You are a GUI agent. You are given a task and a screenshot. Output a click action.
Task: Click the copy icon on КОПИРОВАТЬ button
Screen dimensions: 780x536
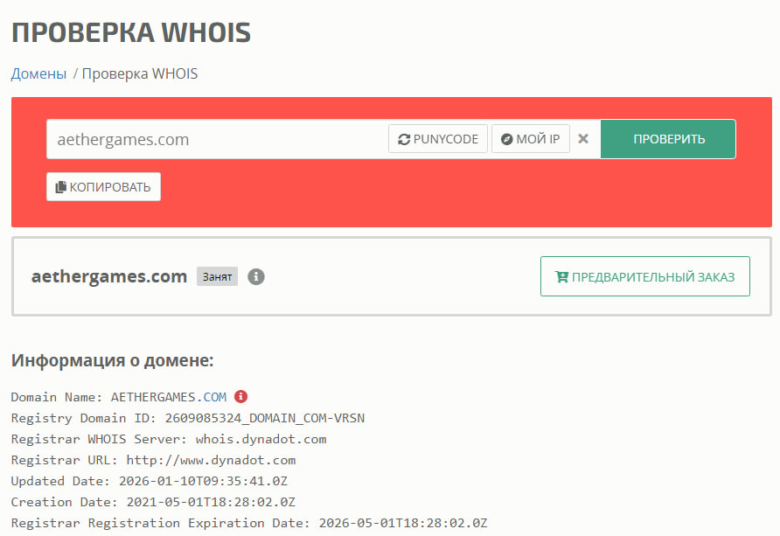point(60,187)
